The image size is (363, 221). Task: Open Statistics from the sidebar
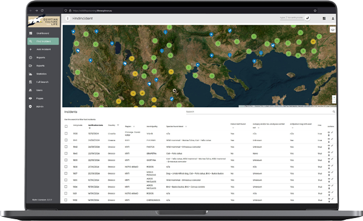point(43,74)
